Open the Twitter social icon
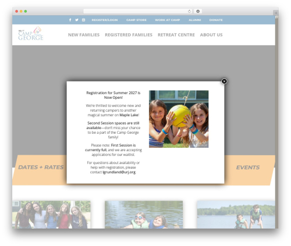291x246 pixels. click(x=77, y=20)
